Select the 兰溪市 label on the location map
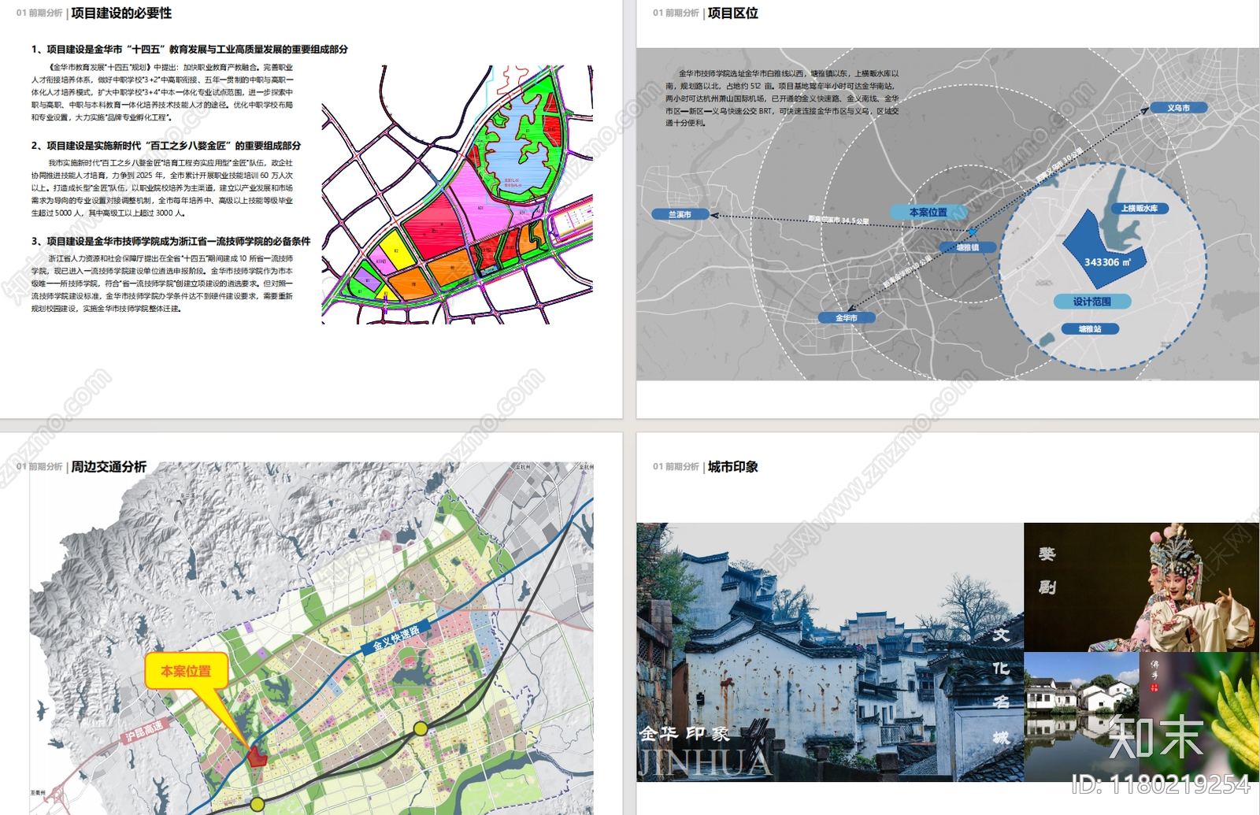Screen dimensions: 1260x815 [680, 214]
